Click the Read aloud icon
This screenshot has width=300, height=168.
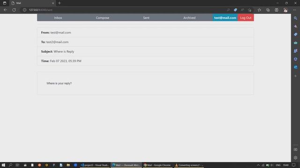pos(242,10)
